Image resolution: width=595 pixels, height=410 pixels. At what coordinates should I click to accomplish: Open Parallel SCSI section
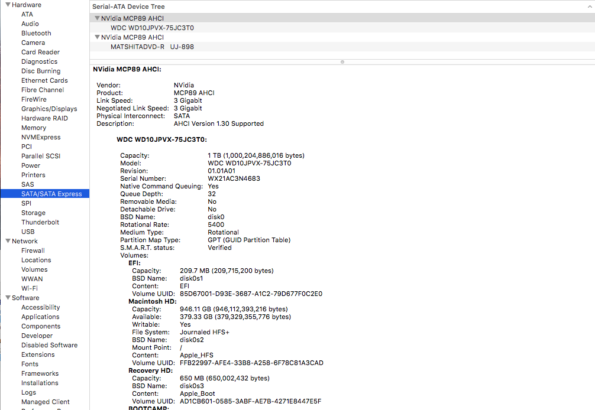(x=41, y=156)
